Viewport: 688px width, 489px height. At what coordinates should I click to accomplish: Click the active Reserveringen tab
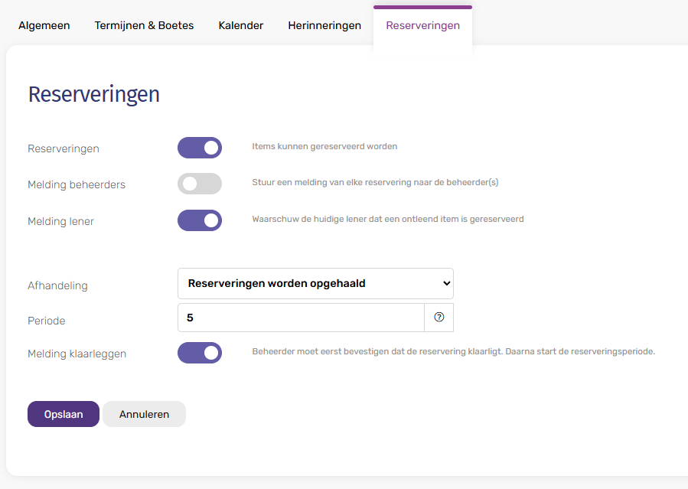click(422, 25)
